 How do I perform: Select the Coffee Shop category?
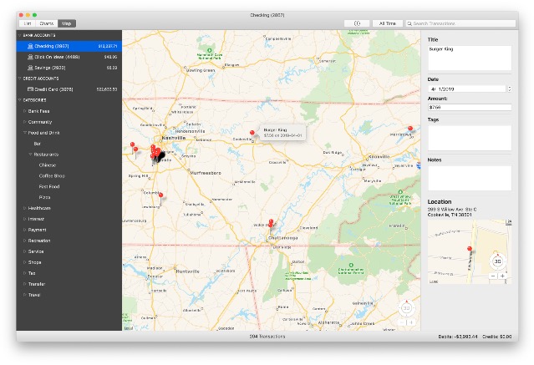pos(52,176)
